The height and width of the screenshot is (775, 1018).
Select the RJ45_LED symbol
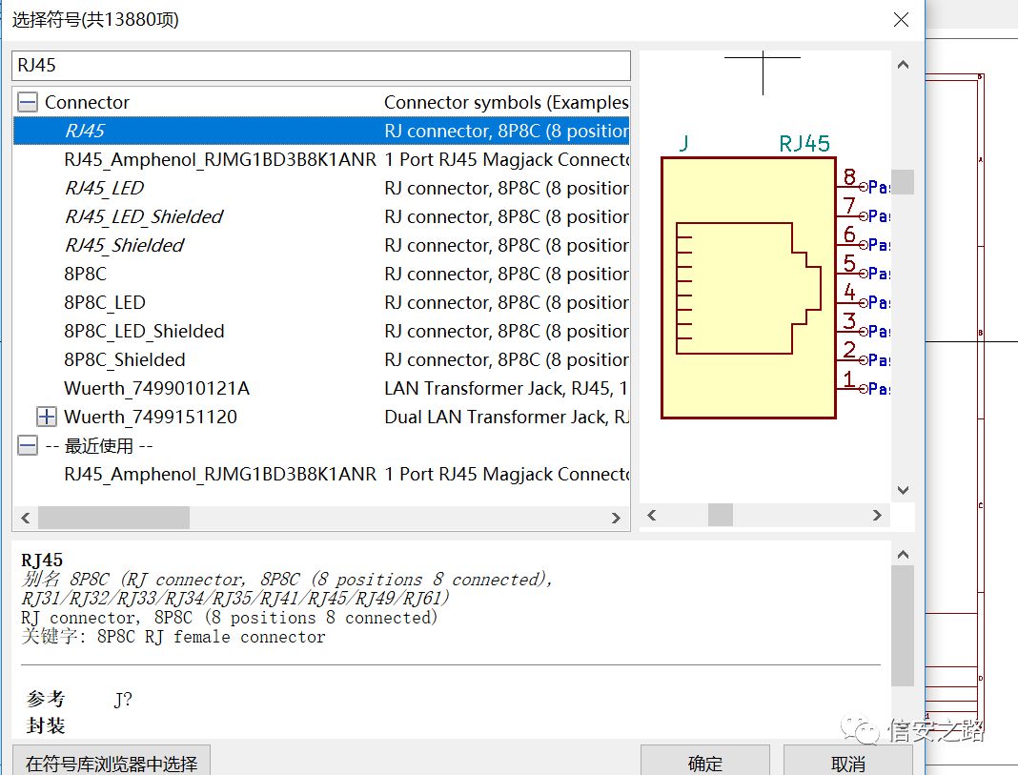coord(104,188)
